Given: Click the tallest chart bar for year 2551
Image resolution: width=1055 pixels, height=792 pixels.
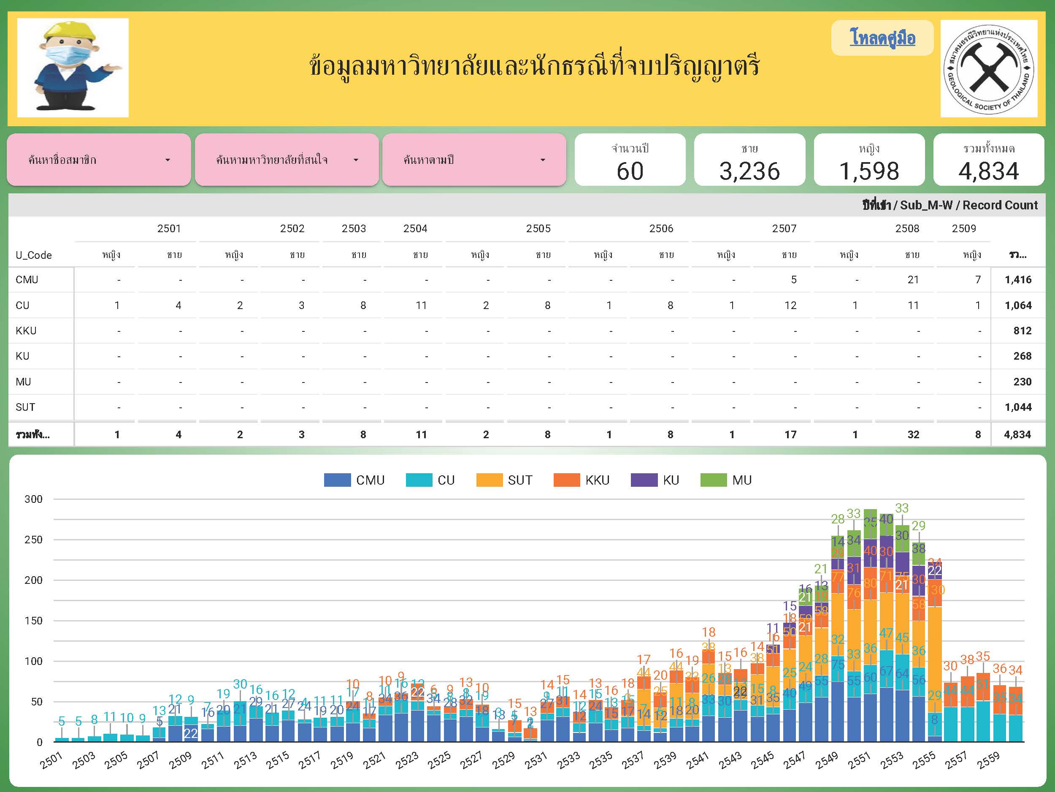Looking at the screenshot, I should click(870, 630).
